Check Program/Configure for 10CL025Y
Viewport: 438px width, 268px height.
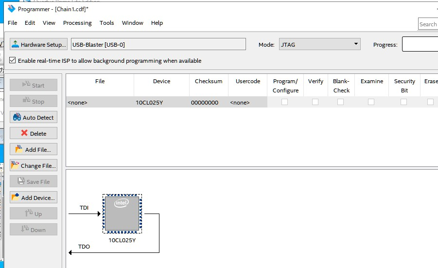[285, 102]
